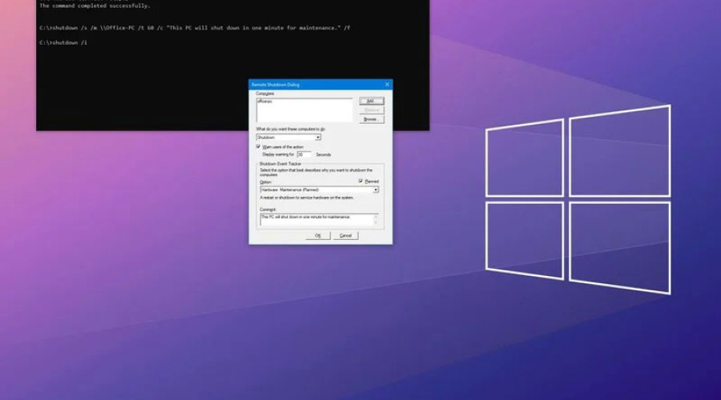Click the Remove button in the dialog
Screen dimensions: 721x400
tap(370, 110)
